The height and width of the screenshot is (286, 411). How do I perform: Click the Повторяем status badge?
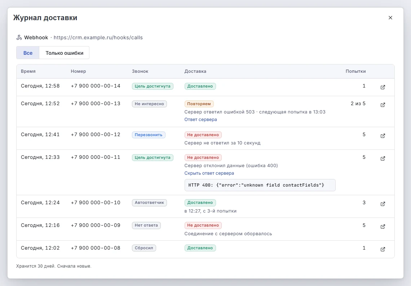click(199, 104)
